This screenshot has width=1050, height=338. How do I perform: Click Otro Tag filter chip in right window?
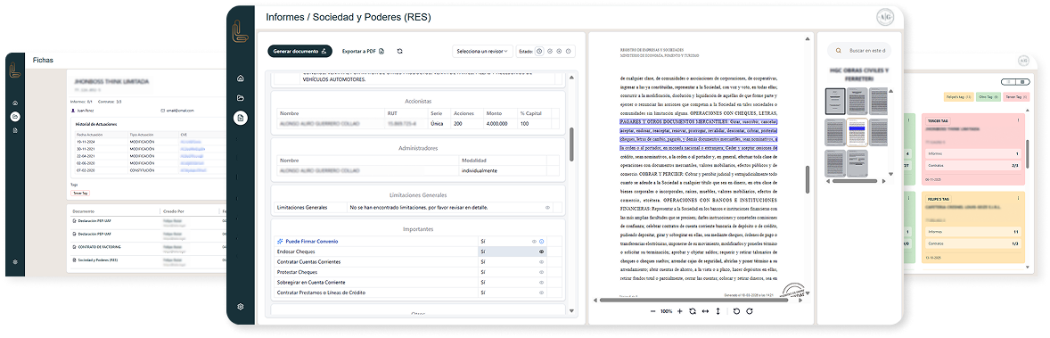[x=988, y=97]
